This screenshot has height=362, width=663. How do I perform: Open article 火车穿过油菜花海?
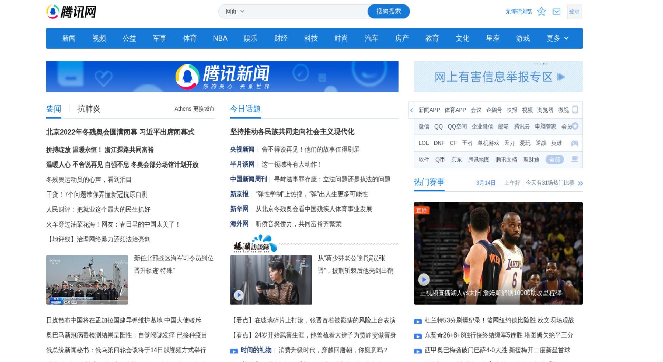pyautogui.click(x=113, y=224)
